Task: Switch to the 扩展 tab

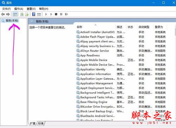Action: (33, 123)
